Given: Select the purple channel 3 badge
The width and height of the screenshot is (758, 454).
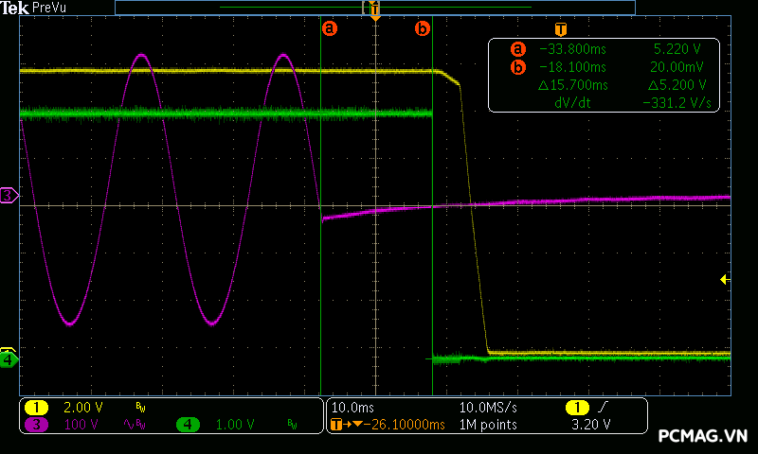Looking at the screenshot, I should [x=36, y=425].
